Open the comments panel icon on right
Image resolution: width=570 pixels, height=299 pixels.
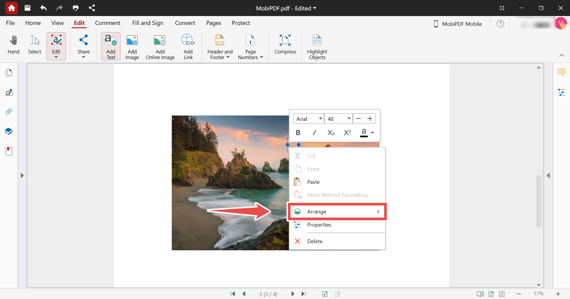(x=561, y=72)
